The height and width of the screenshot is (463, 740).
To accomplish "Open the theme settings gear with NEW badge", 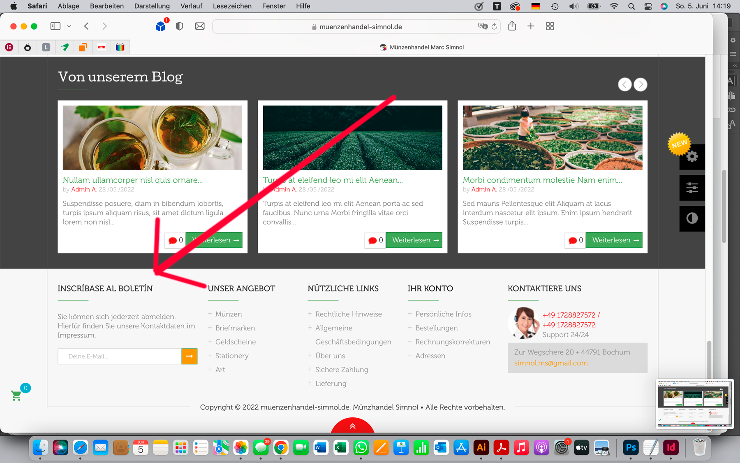I will point(692,156).
